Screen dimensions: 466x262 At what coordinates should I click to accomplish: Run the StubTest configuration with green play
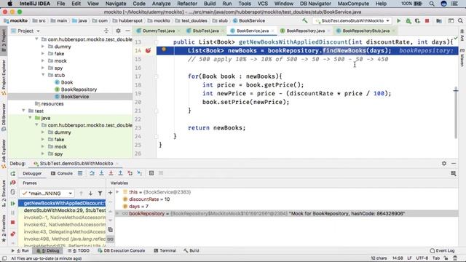[398, 21]
